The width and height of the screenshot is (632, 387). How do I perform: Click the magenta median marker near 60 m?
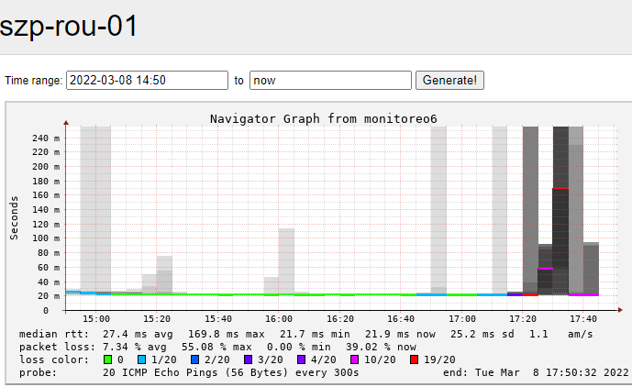(x=546, y=268)
